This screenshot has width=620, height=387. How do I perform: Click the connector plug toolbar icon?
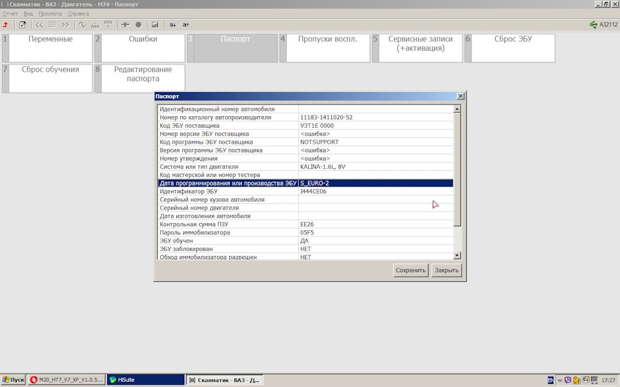click(125, 25)
